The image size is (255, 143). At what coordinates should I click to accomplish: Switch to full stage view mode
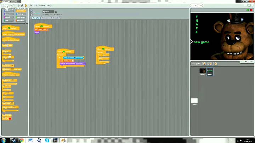[249, 5]
